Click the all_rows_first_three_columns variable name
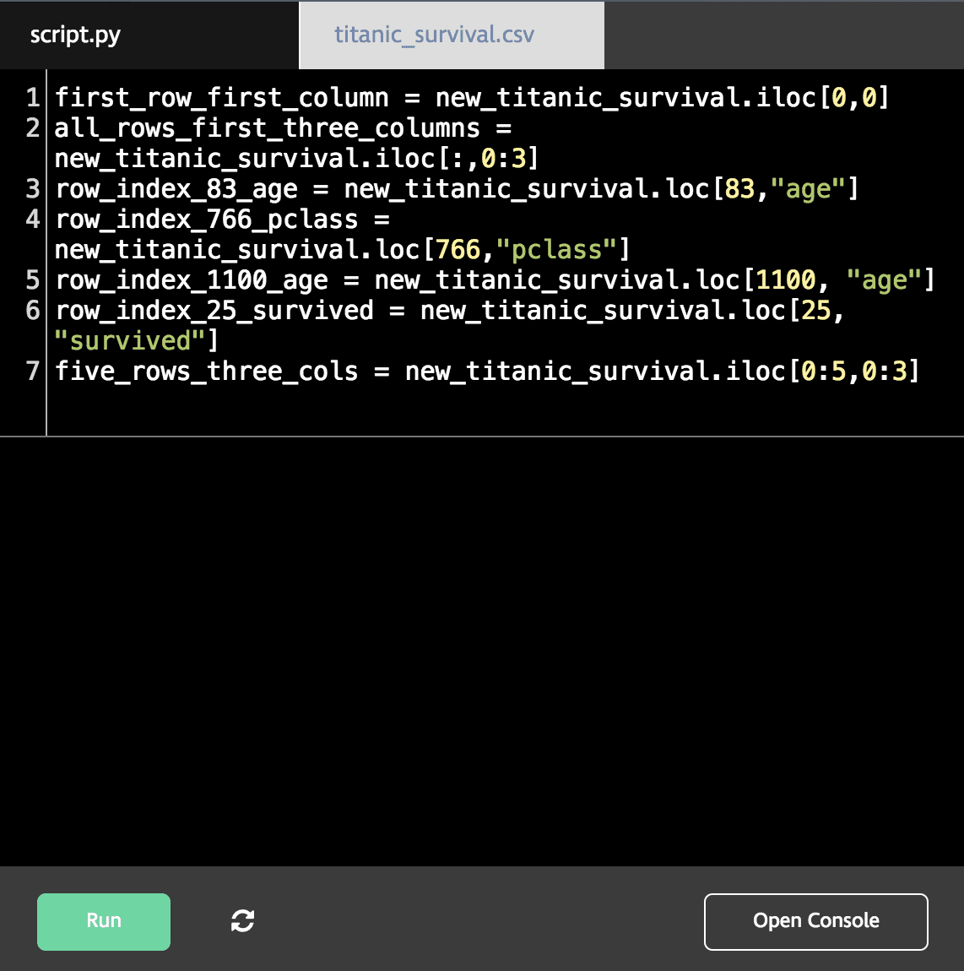The height and width of the screenshot is (971, 964). click(267, 128)
